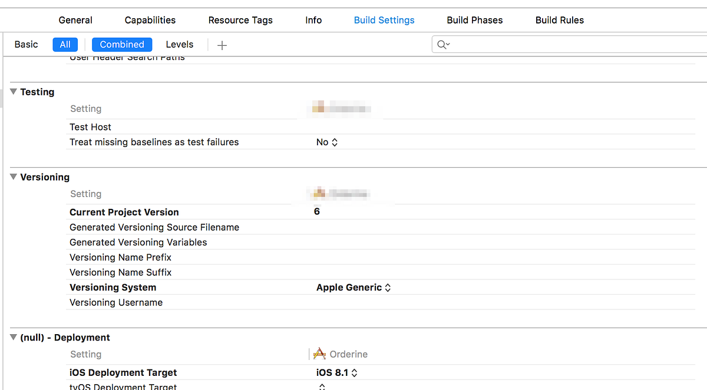
Task: Switch to the Info tab
Action: [x=313, y=19]
